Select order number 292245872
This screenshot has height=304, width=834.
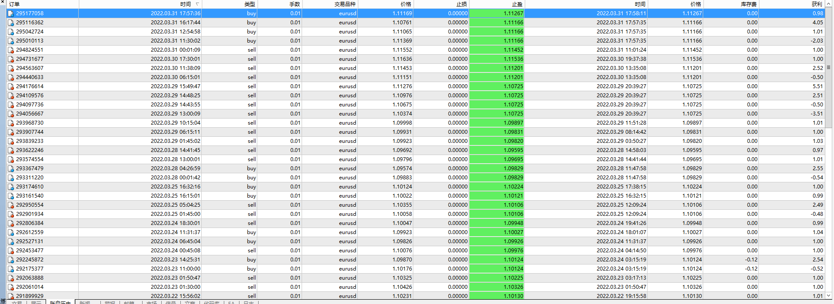coord(30,260)
